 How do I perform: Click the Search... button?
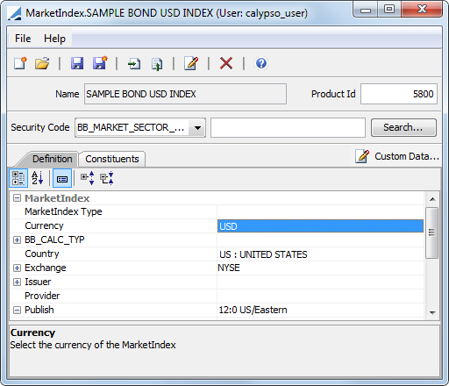(403, 127)
